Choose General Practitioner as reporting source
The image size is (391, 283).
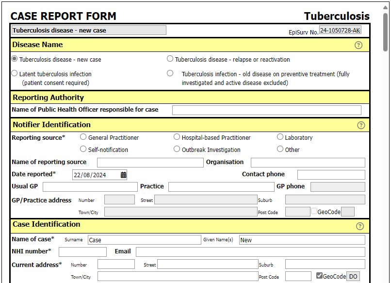click(x=83, y=137)
